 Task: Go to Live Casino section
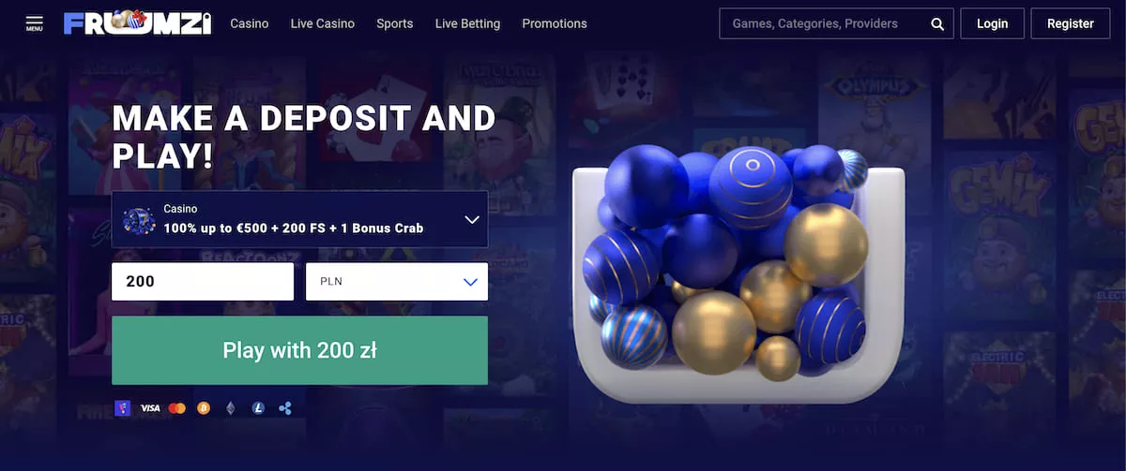pos(323,23)
